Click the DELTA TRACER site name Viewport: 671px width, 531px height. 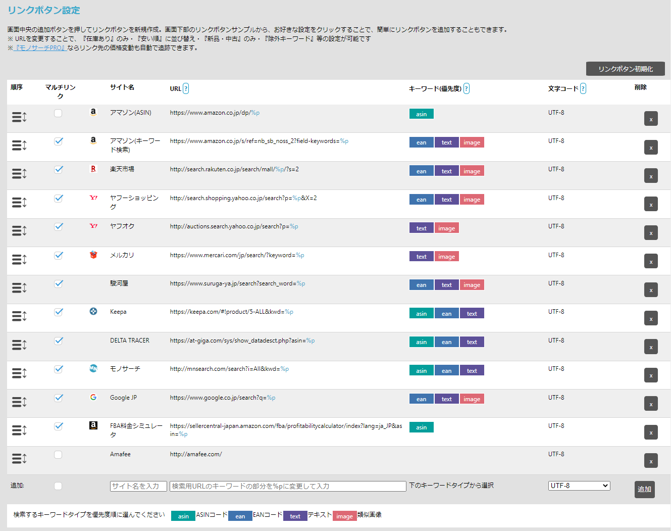point(130,341)
